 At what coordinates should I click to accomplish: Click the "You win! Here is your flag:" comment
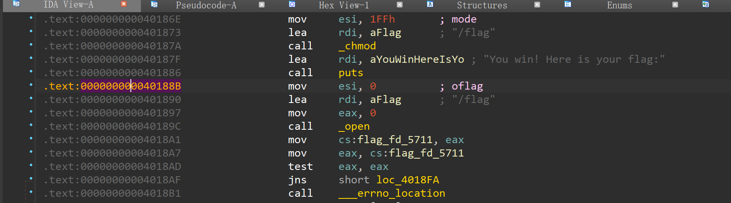click(574, 59)
